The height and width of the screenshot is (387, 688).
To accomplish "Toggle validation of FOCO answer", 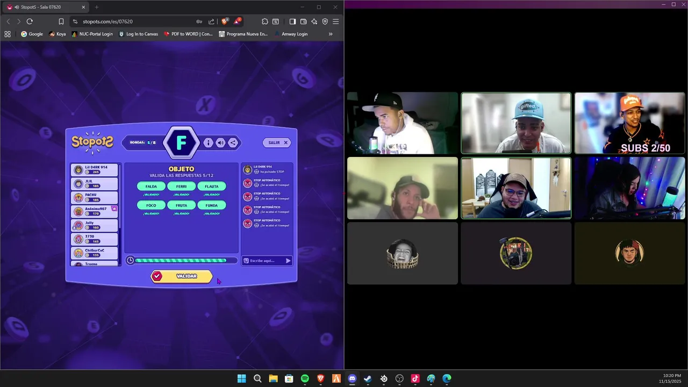I will point(151,205).
